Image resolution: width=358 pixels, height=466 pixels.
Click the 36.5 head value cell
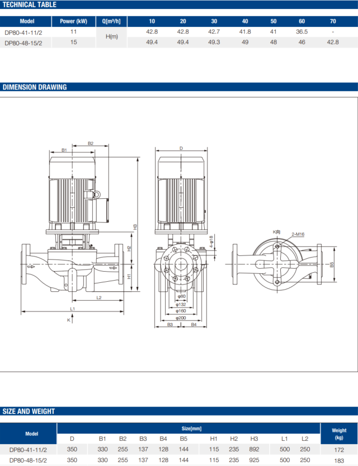click(302, 32)
